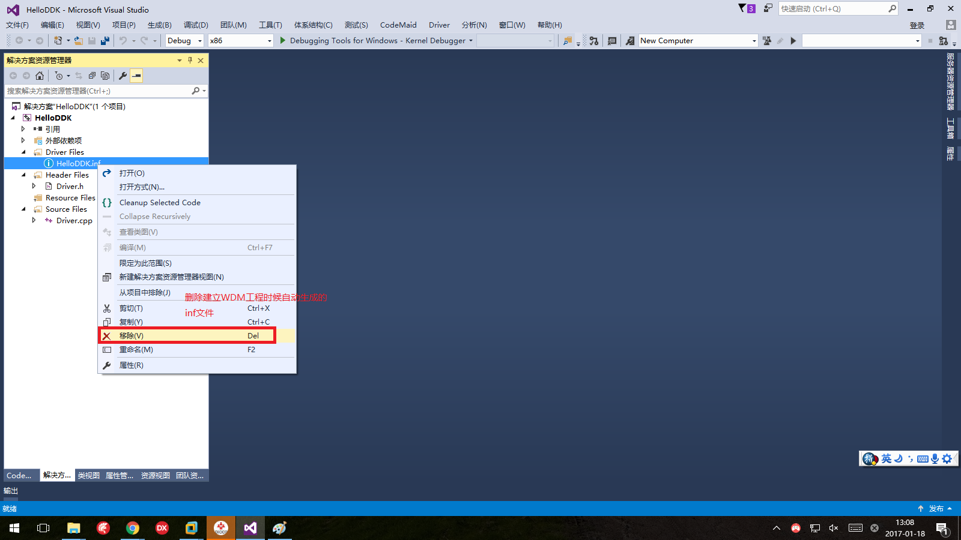961x540 pixels.
Task: Open the 生成(B) build menu
Action: (160, 25)
